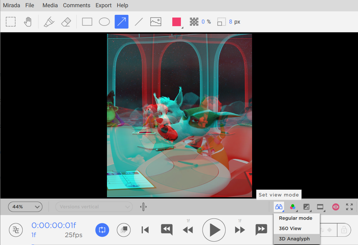Open the aspect mask display menu
The image size is (358, 245).
[320, 207]
